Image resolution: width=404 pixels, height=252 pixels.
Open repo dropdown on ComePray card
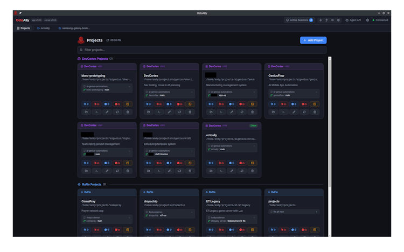[x=128, y=219]
